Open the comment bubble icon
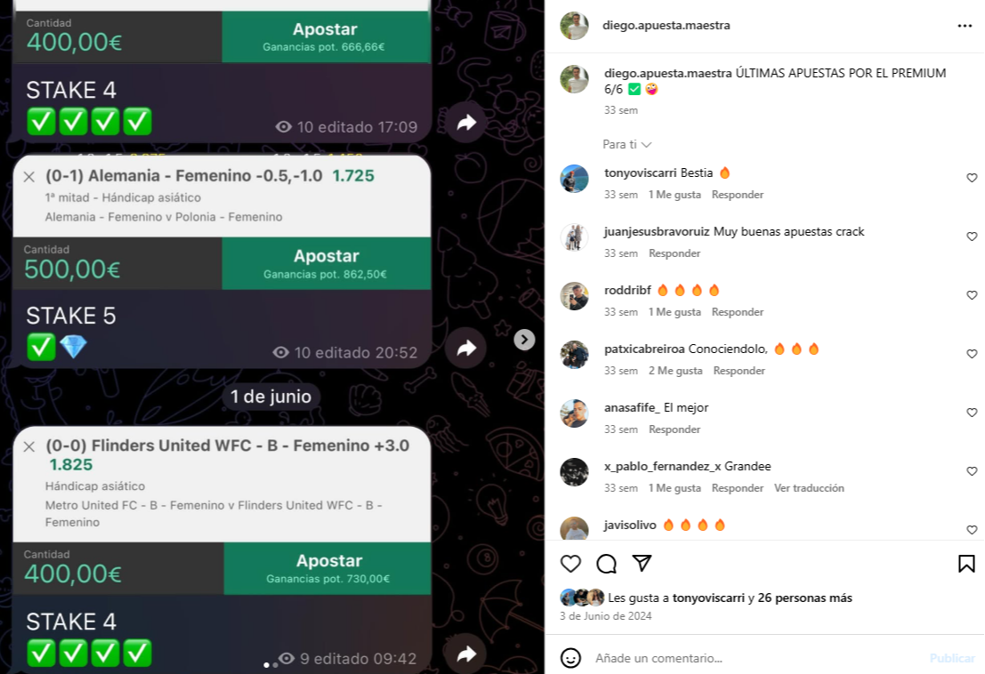985x674 pixels. point(606,564)
